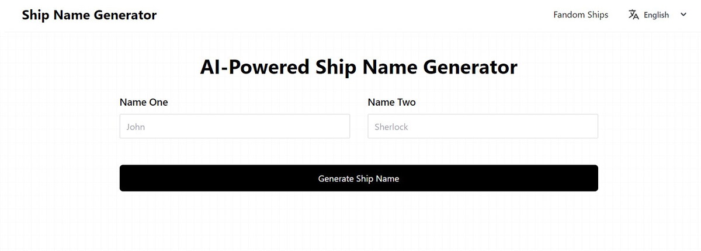
Task: Focus the Name Two input field
Action: [483, 126]
